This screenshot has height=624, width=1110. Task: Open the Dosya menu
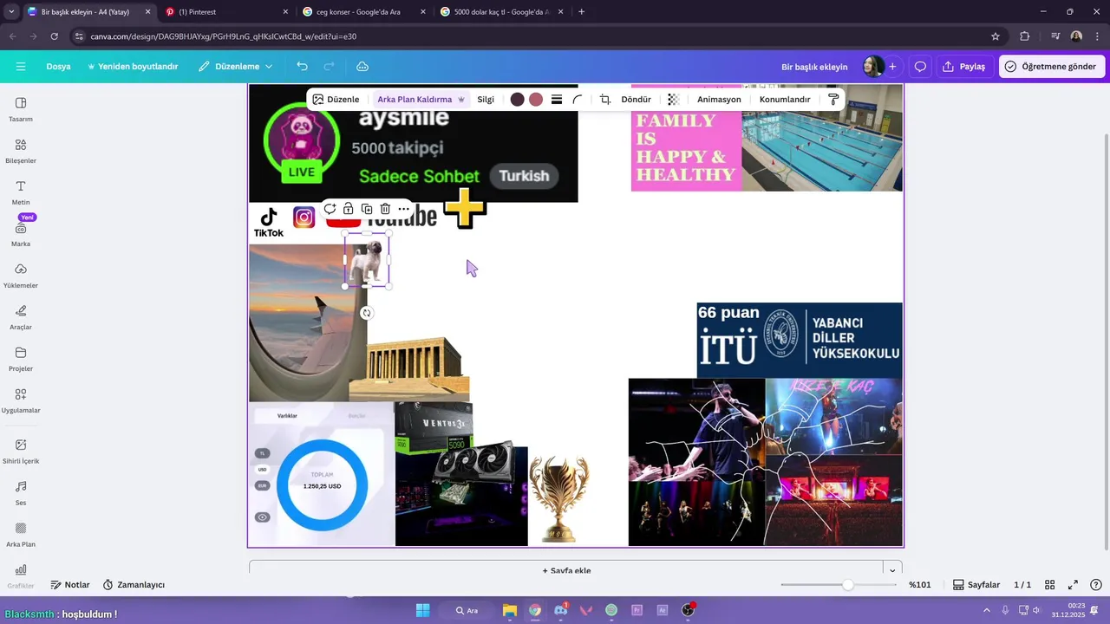click(x=58, y=67)
